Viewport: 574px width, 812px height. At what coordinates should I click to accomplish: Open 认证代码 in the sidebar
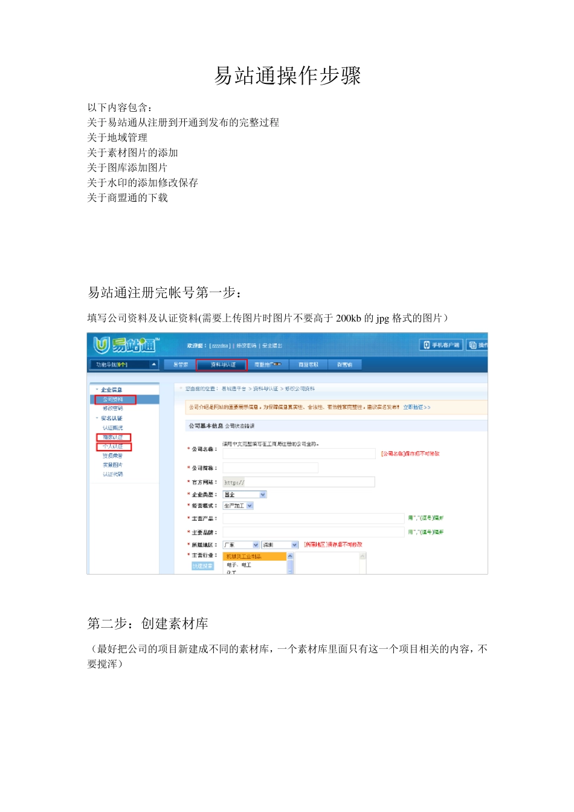112,474
